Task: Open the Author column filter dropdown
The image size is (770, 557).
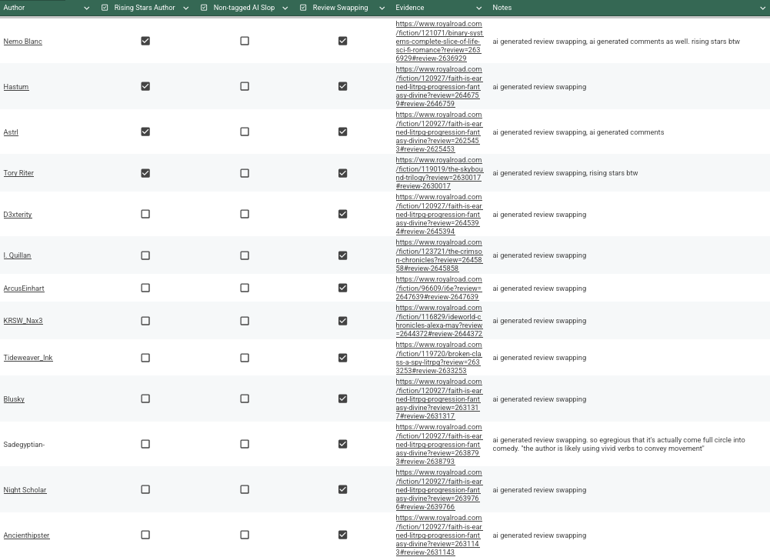Action: coord(86,8)
